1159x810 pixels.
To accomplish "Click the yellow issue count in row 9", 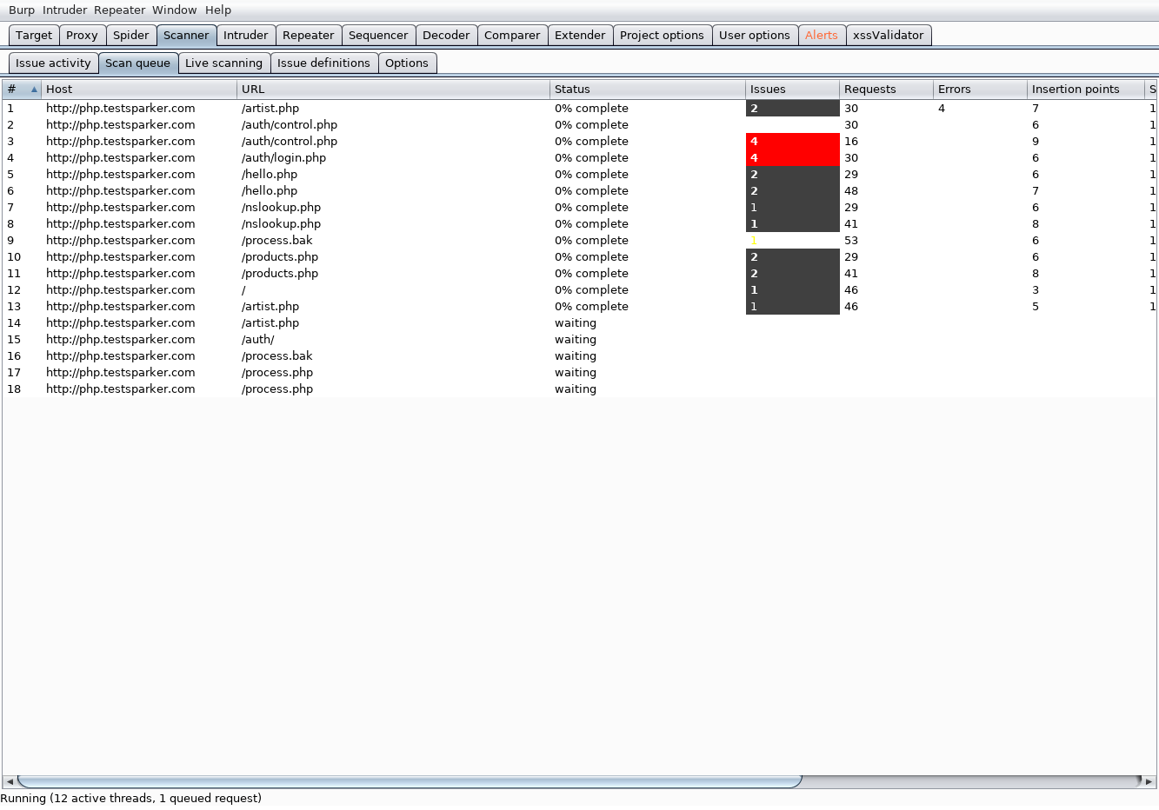I will coord(754,241).
